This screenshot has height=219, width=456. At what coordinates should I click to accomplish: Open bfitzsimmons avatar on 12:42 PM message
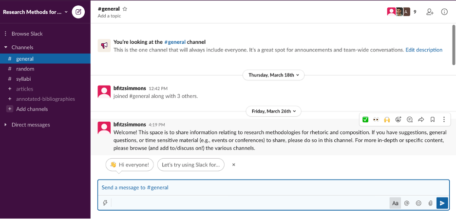pos(104,92)
